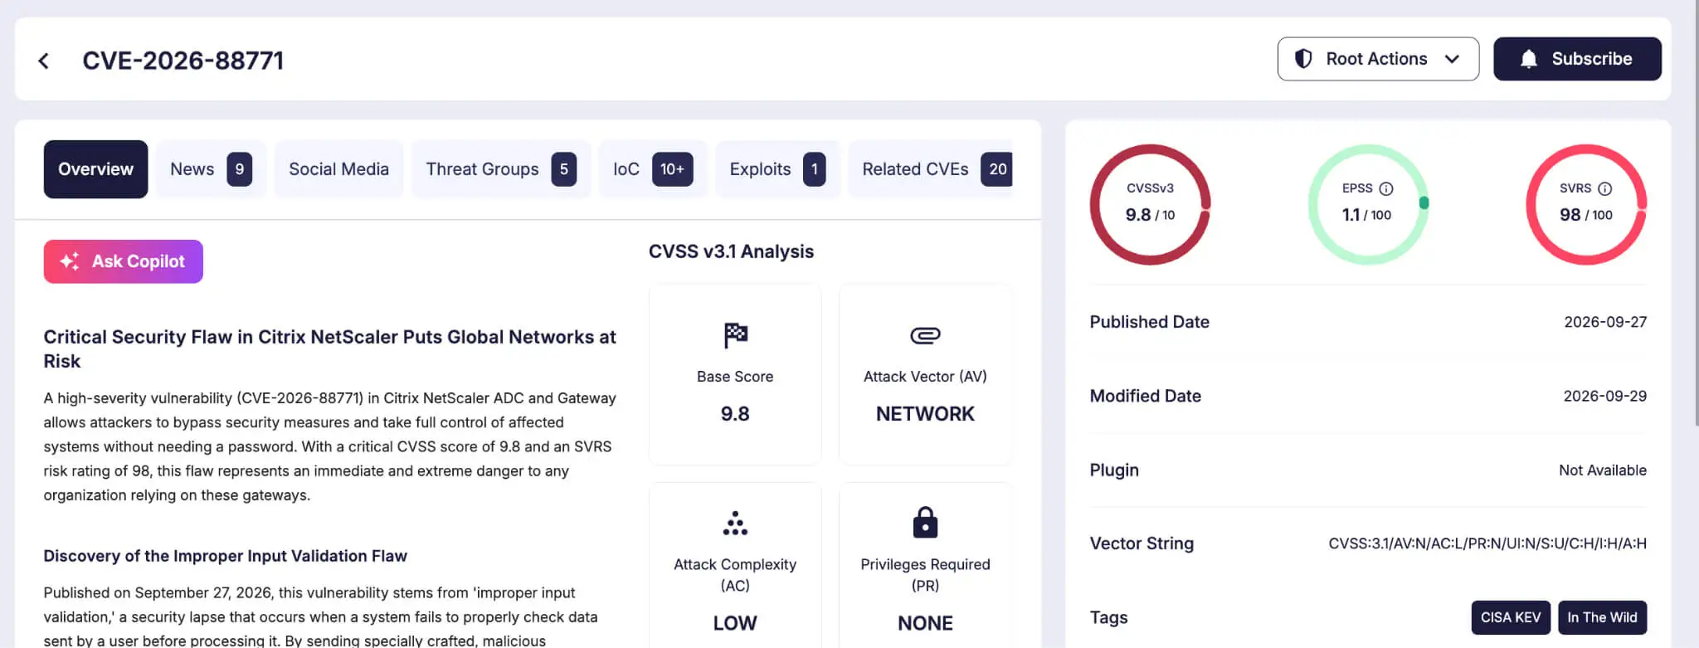Select the CISA KEV tag
Image resolution: width=1699 pixels, height=648 pixels.
1511,617
